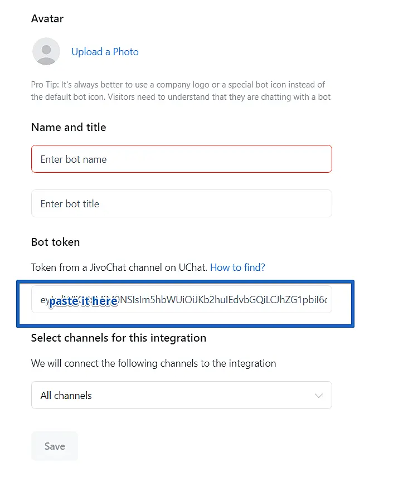Viewport: 408px width, 482px height.
Task: Click the Select channels for this integration heading
Action: click(119, 338)
